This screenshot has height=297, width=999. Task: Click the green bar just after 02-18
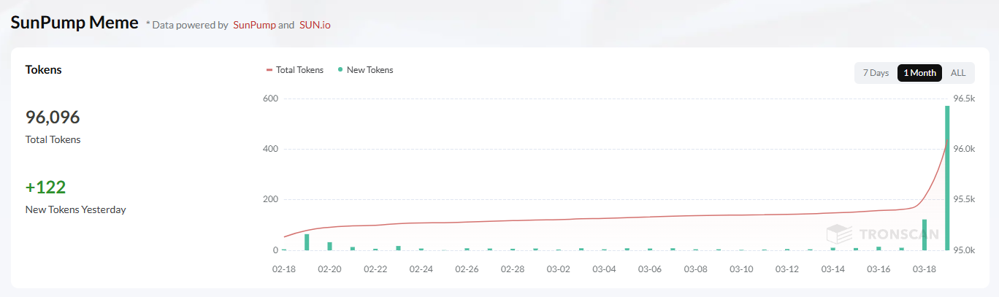coord(307,242)
